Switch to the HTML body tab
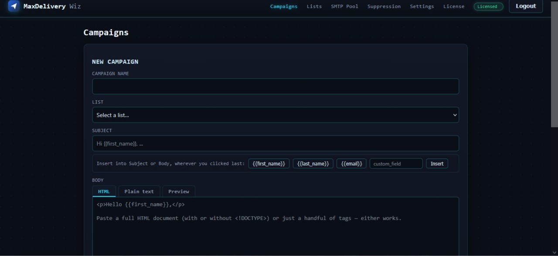Image resolution: width=558 pixels, height=256 pixels. [104, 191]
